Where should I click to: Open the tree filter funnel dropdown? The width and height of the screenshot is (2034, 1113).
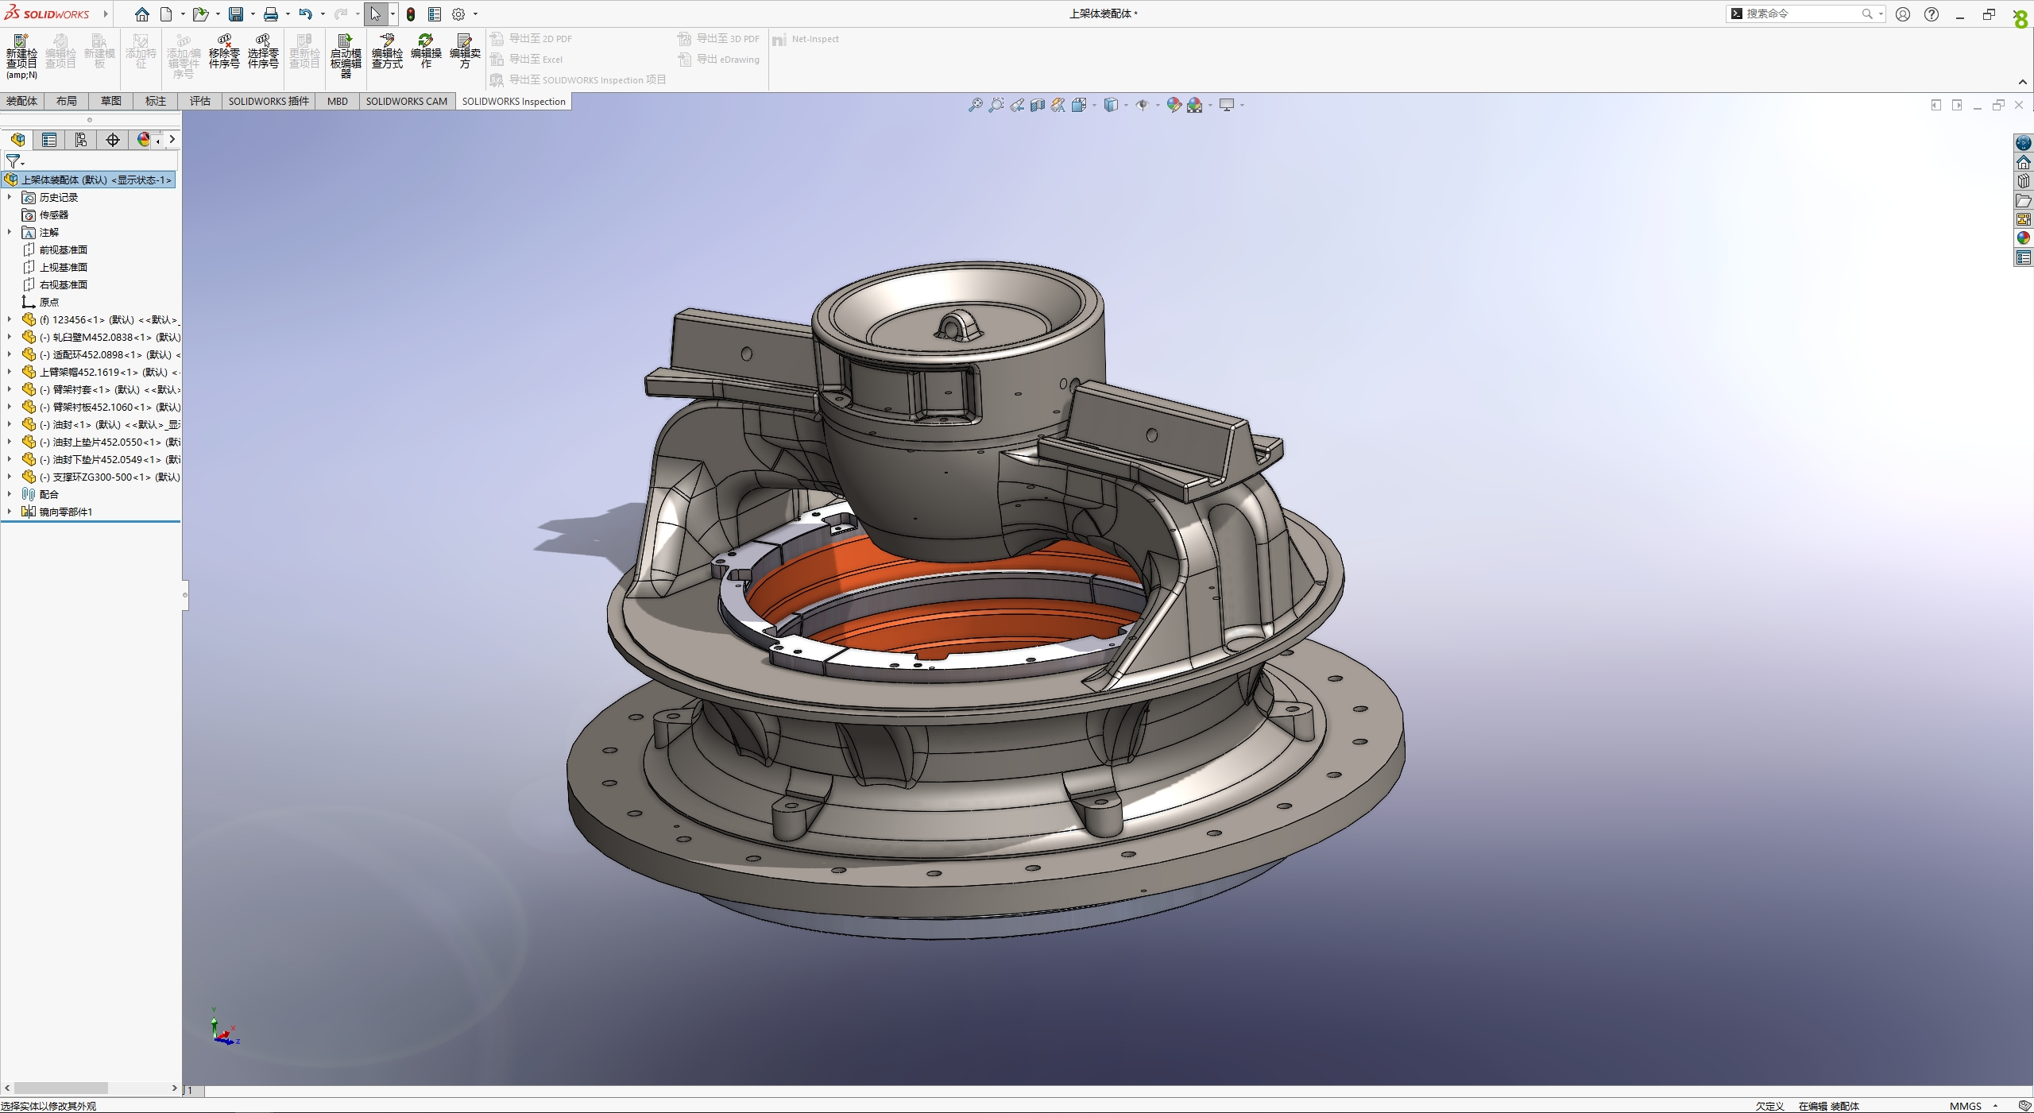14,161
